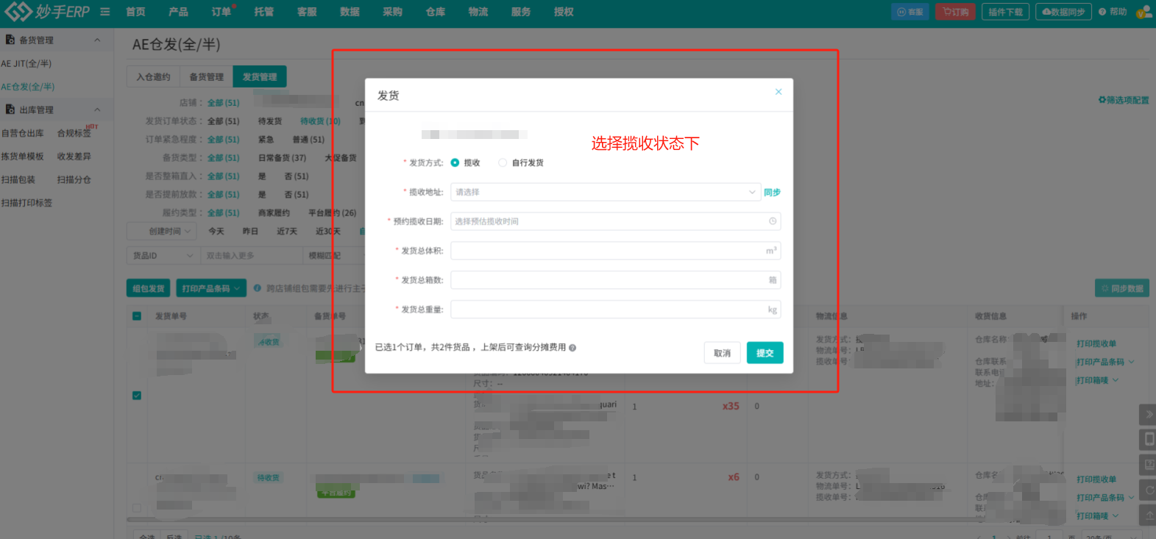1156x539 pixels.
Task: Click the 备货管理 sidebar document icon
Action: 10,40
